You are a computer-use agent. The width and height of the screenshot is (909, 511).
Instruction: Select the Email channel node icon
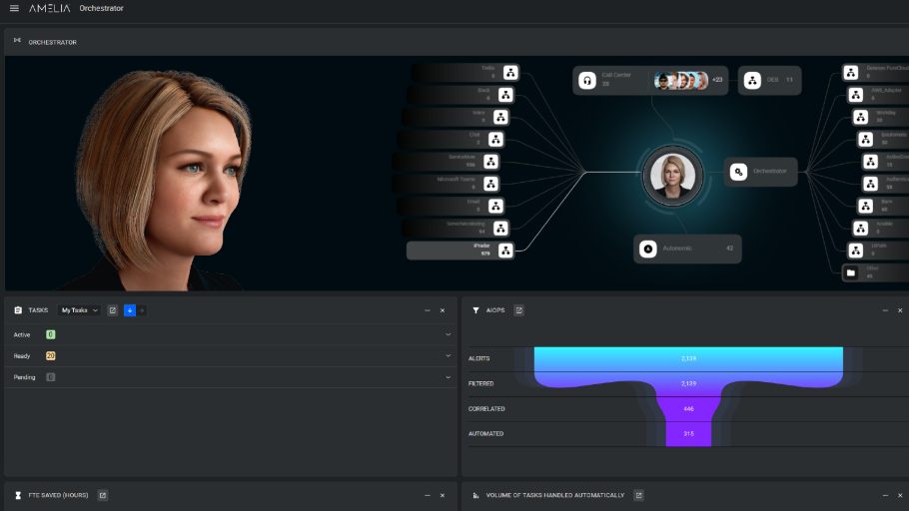click(495, 206)
